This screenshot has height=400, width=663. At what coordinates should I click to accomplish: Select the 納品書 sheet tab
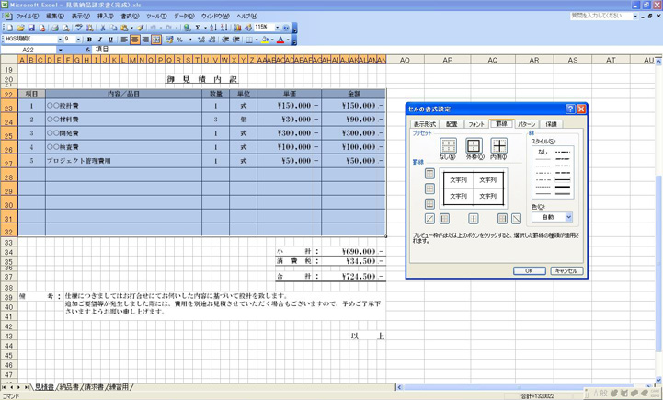[68, 387]
